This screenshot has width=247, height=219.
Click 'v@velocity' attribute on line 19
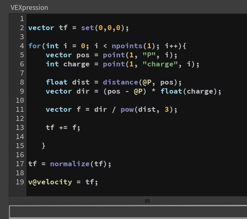pos(50,182)
